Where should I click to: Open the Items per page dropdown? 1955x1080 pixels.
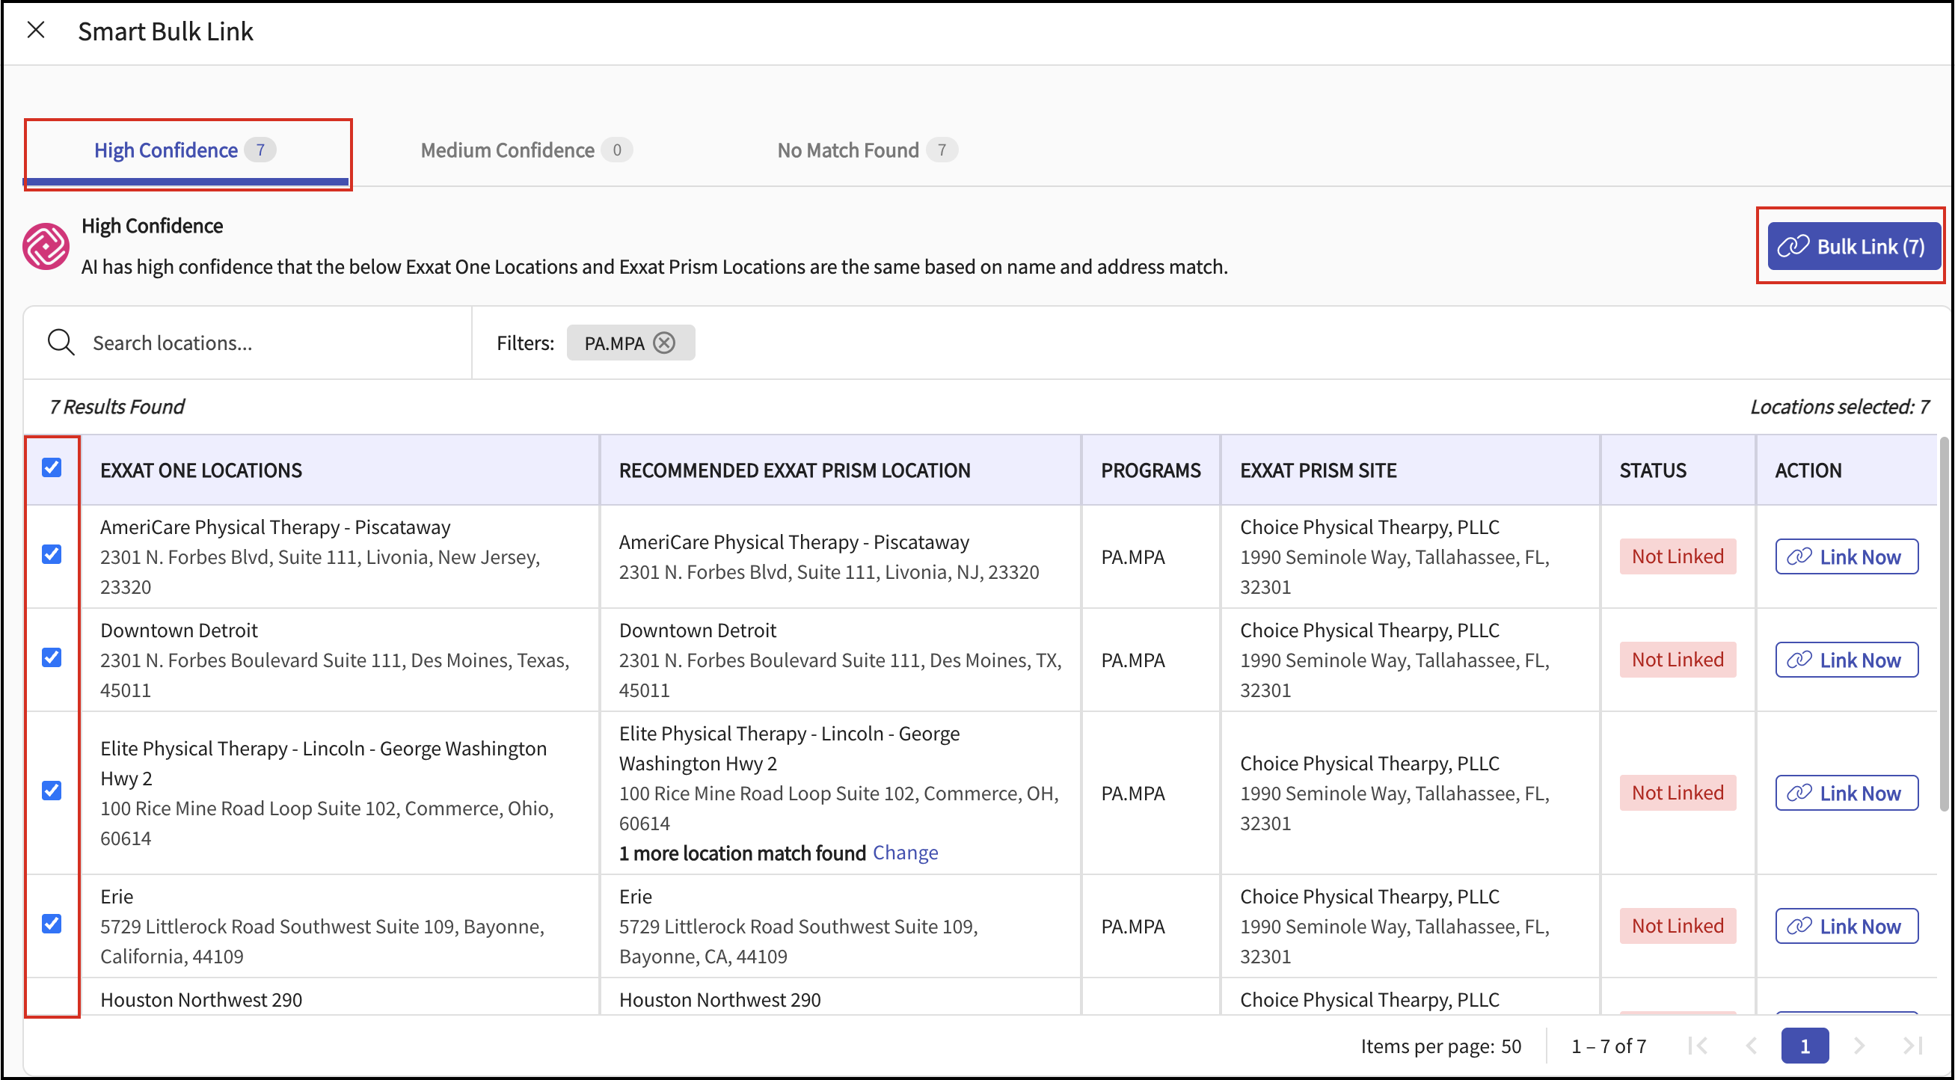1510,1046
